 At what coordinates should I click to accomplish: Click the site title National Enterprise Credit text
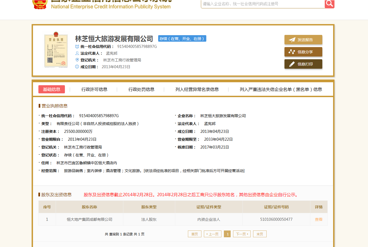(111, 6)
